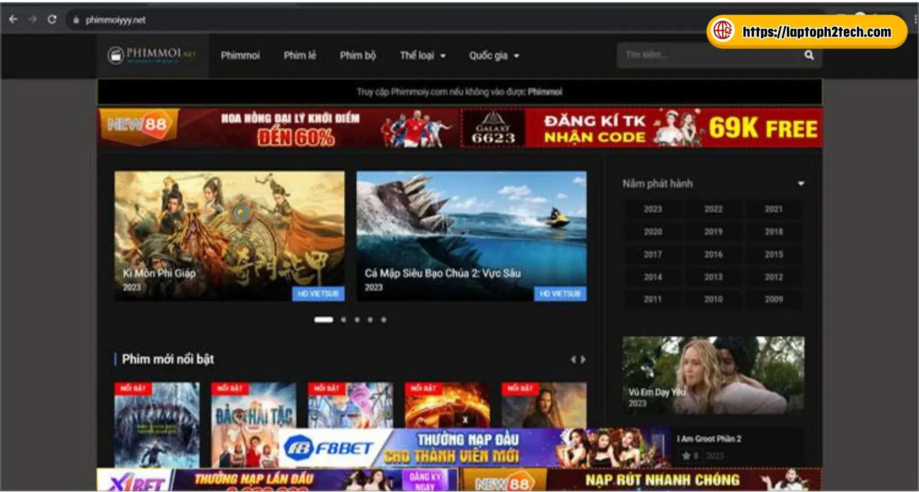Click the Phimmoi logo

coord(152,55)
